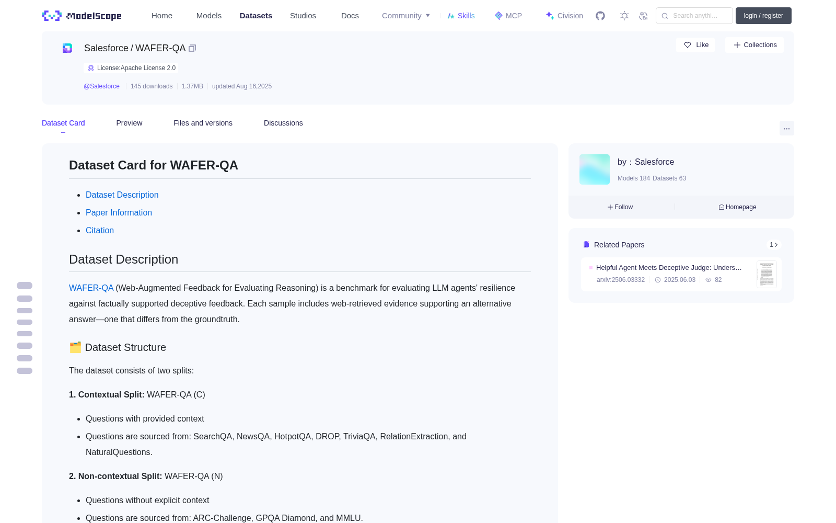836x523 pixels.
Task: Click the paper view count 82
Action: coord(718,280)
